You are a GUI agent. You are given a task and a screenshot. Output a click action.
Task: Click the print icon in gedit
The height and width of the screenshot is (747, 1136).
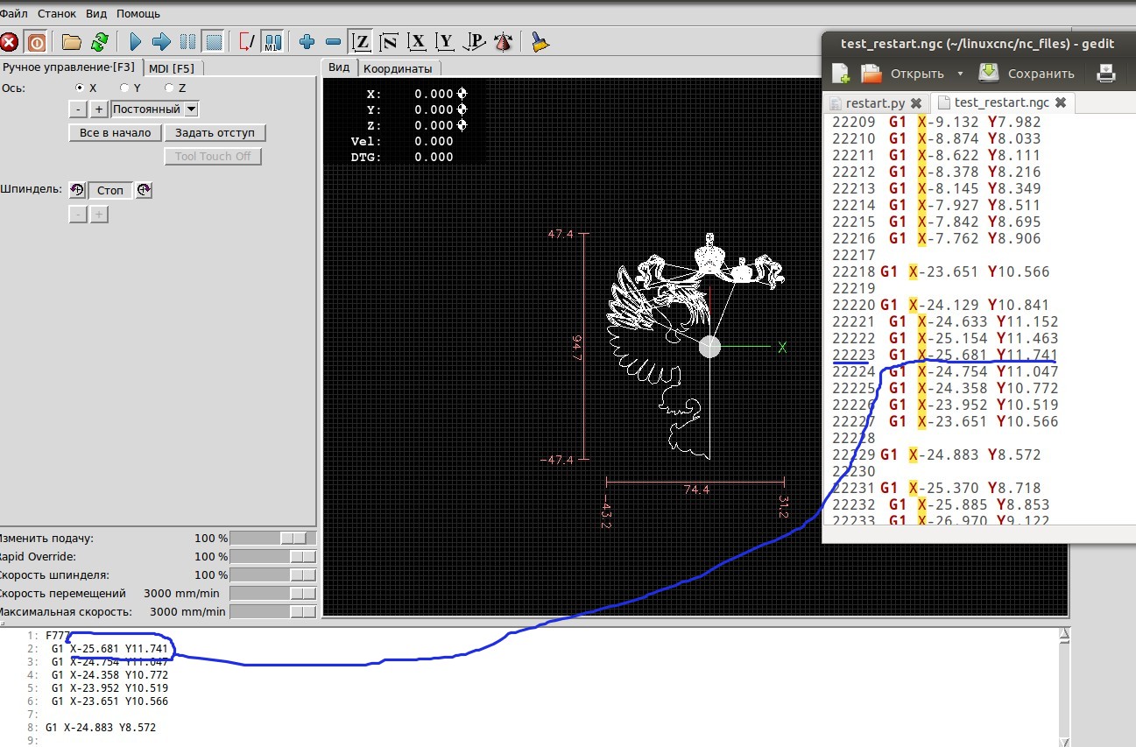tap(1106, 74)
